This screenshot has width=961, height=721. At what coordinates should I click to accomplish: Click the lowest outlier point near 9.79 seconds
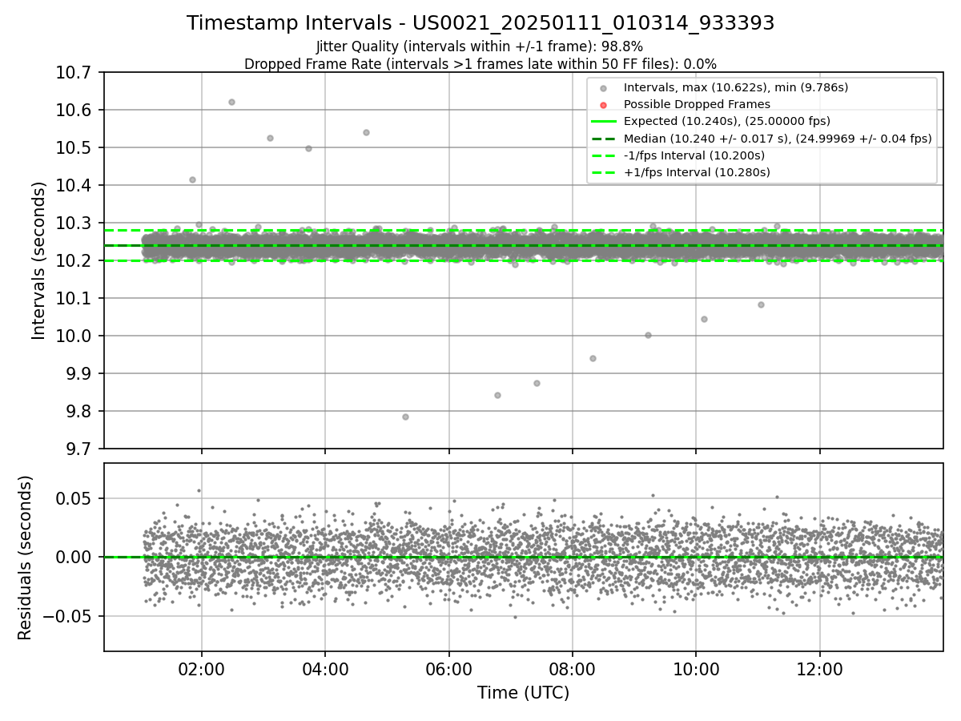click(405, 417)
